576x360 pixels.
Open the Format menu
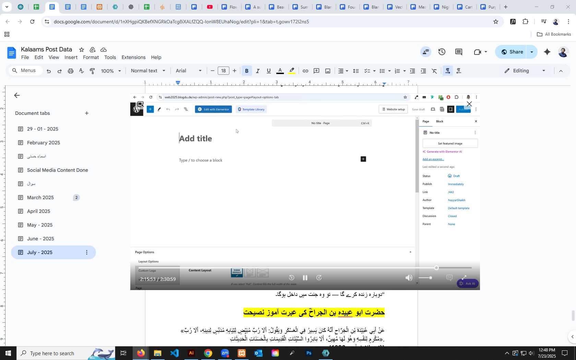pyautogui.click(x=91, y=57)
